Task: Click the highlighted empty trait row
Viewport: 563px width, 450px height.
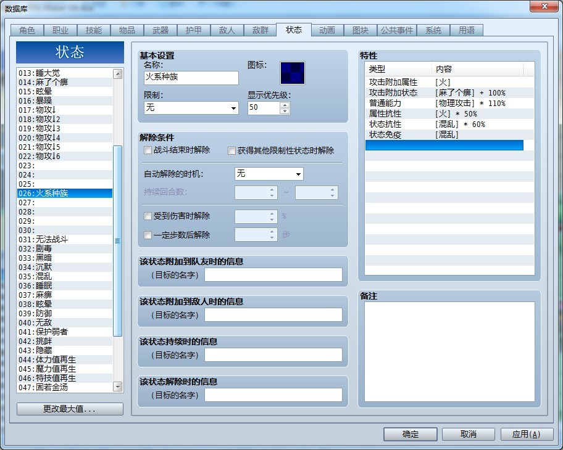Action: coord(444,145)
